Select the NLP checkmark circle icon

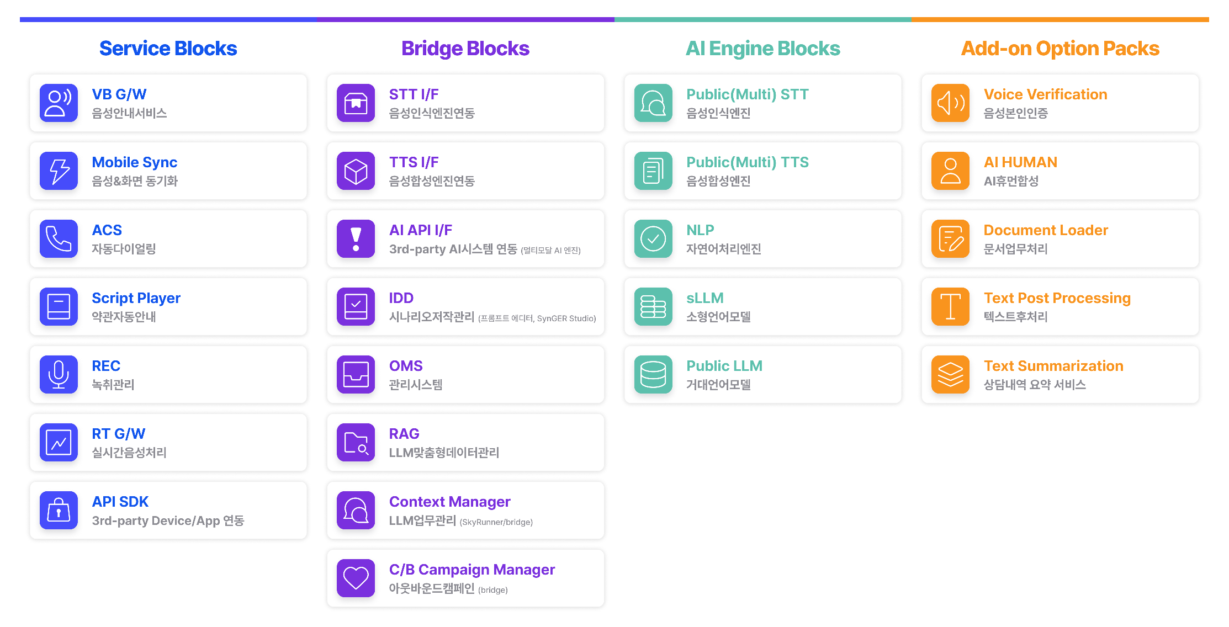click(653, 238)
